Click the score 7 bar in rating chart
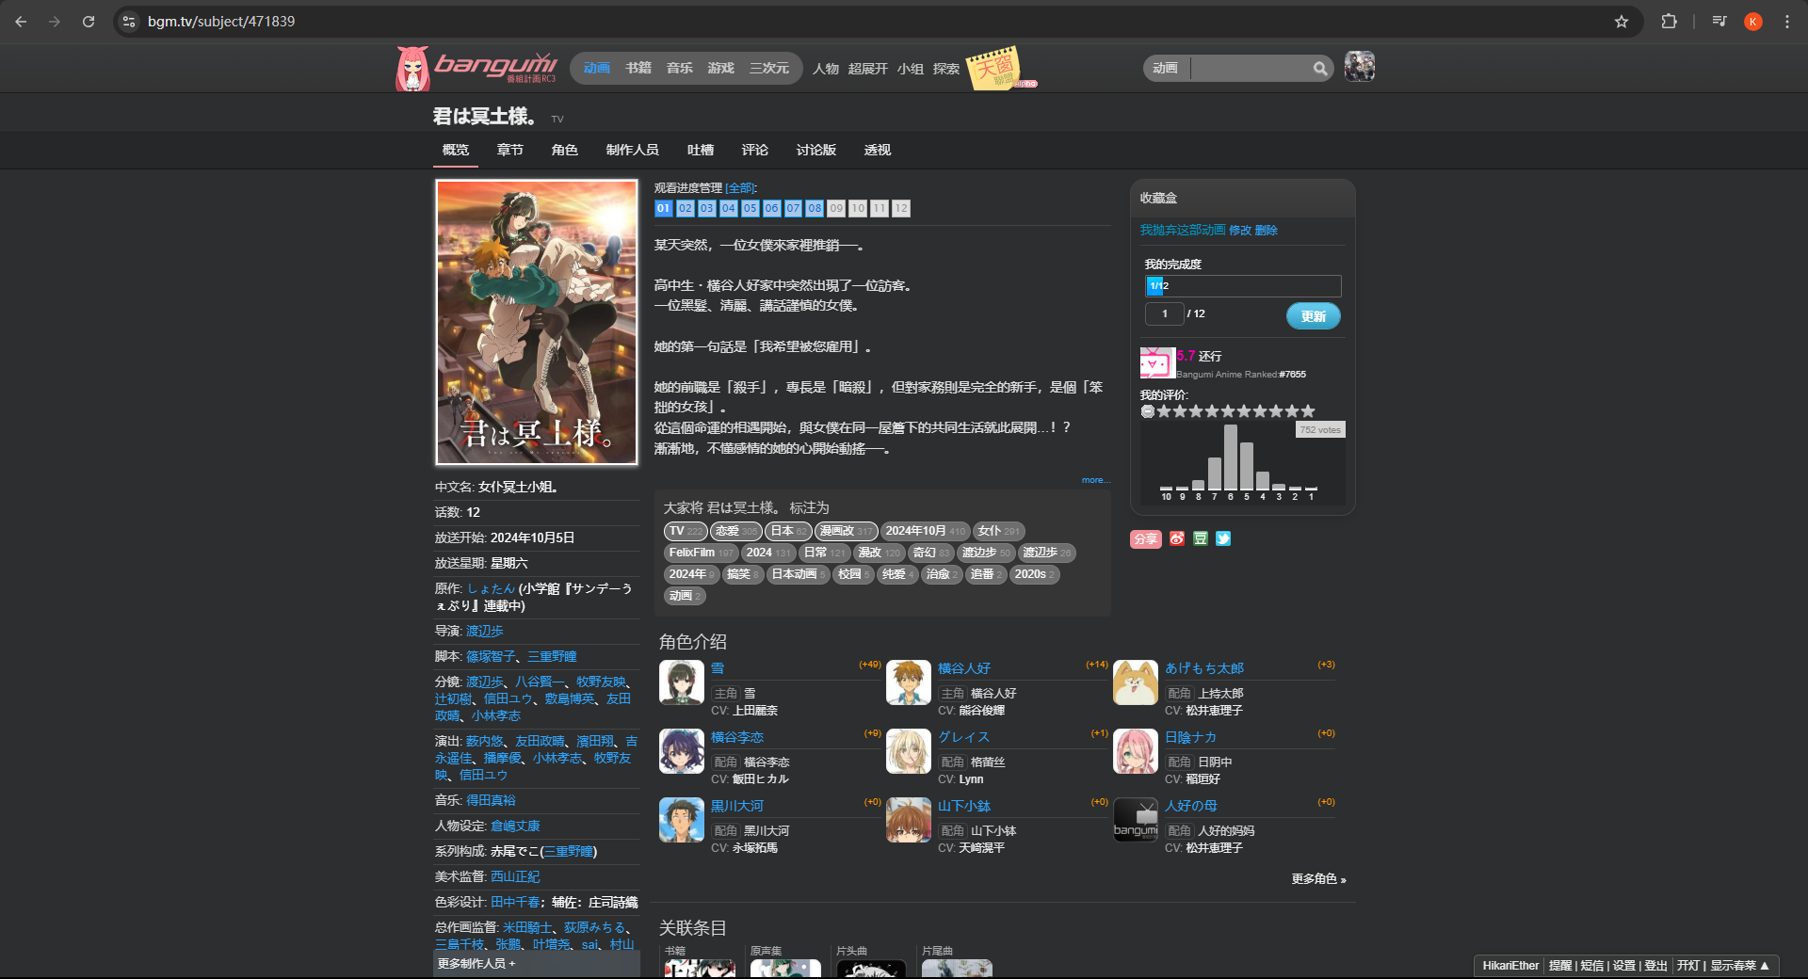This screenshot has height=979, width=1808. pos(1215,473)
